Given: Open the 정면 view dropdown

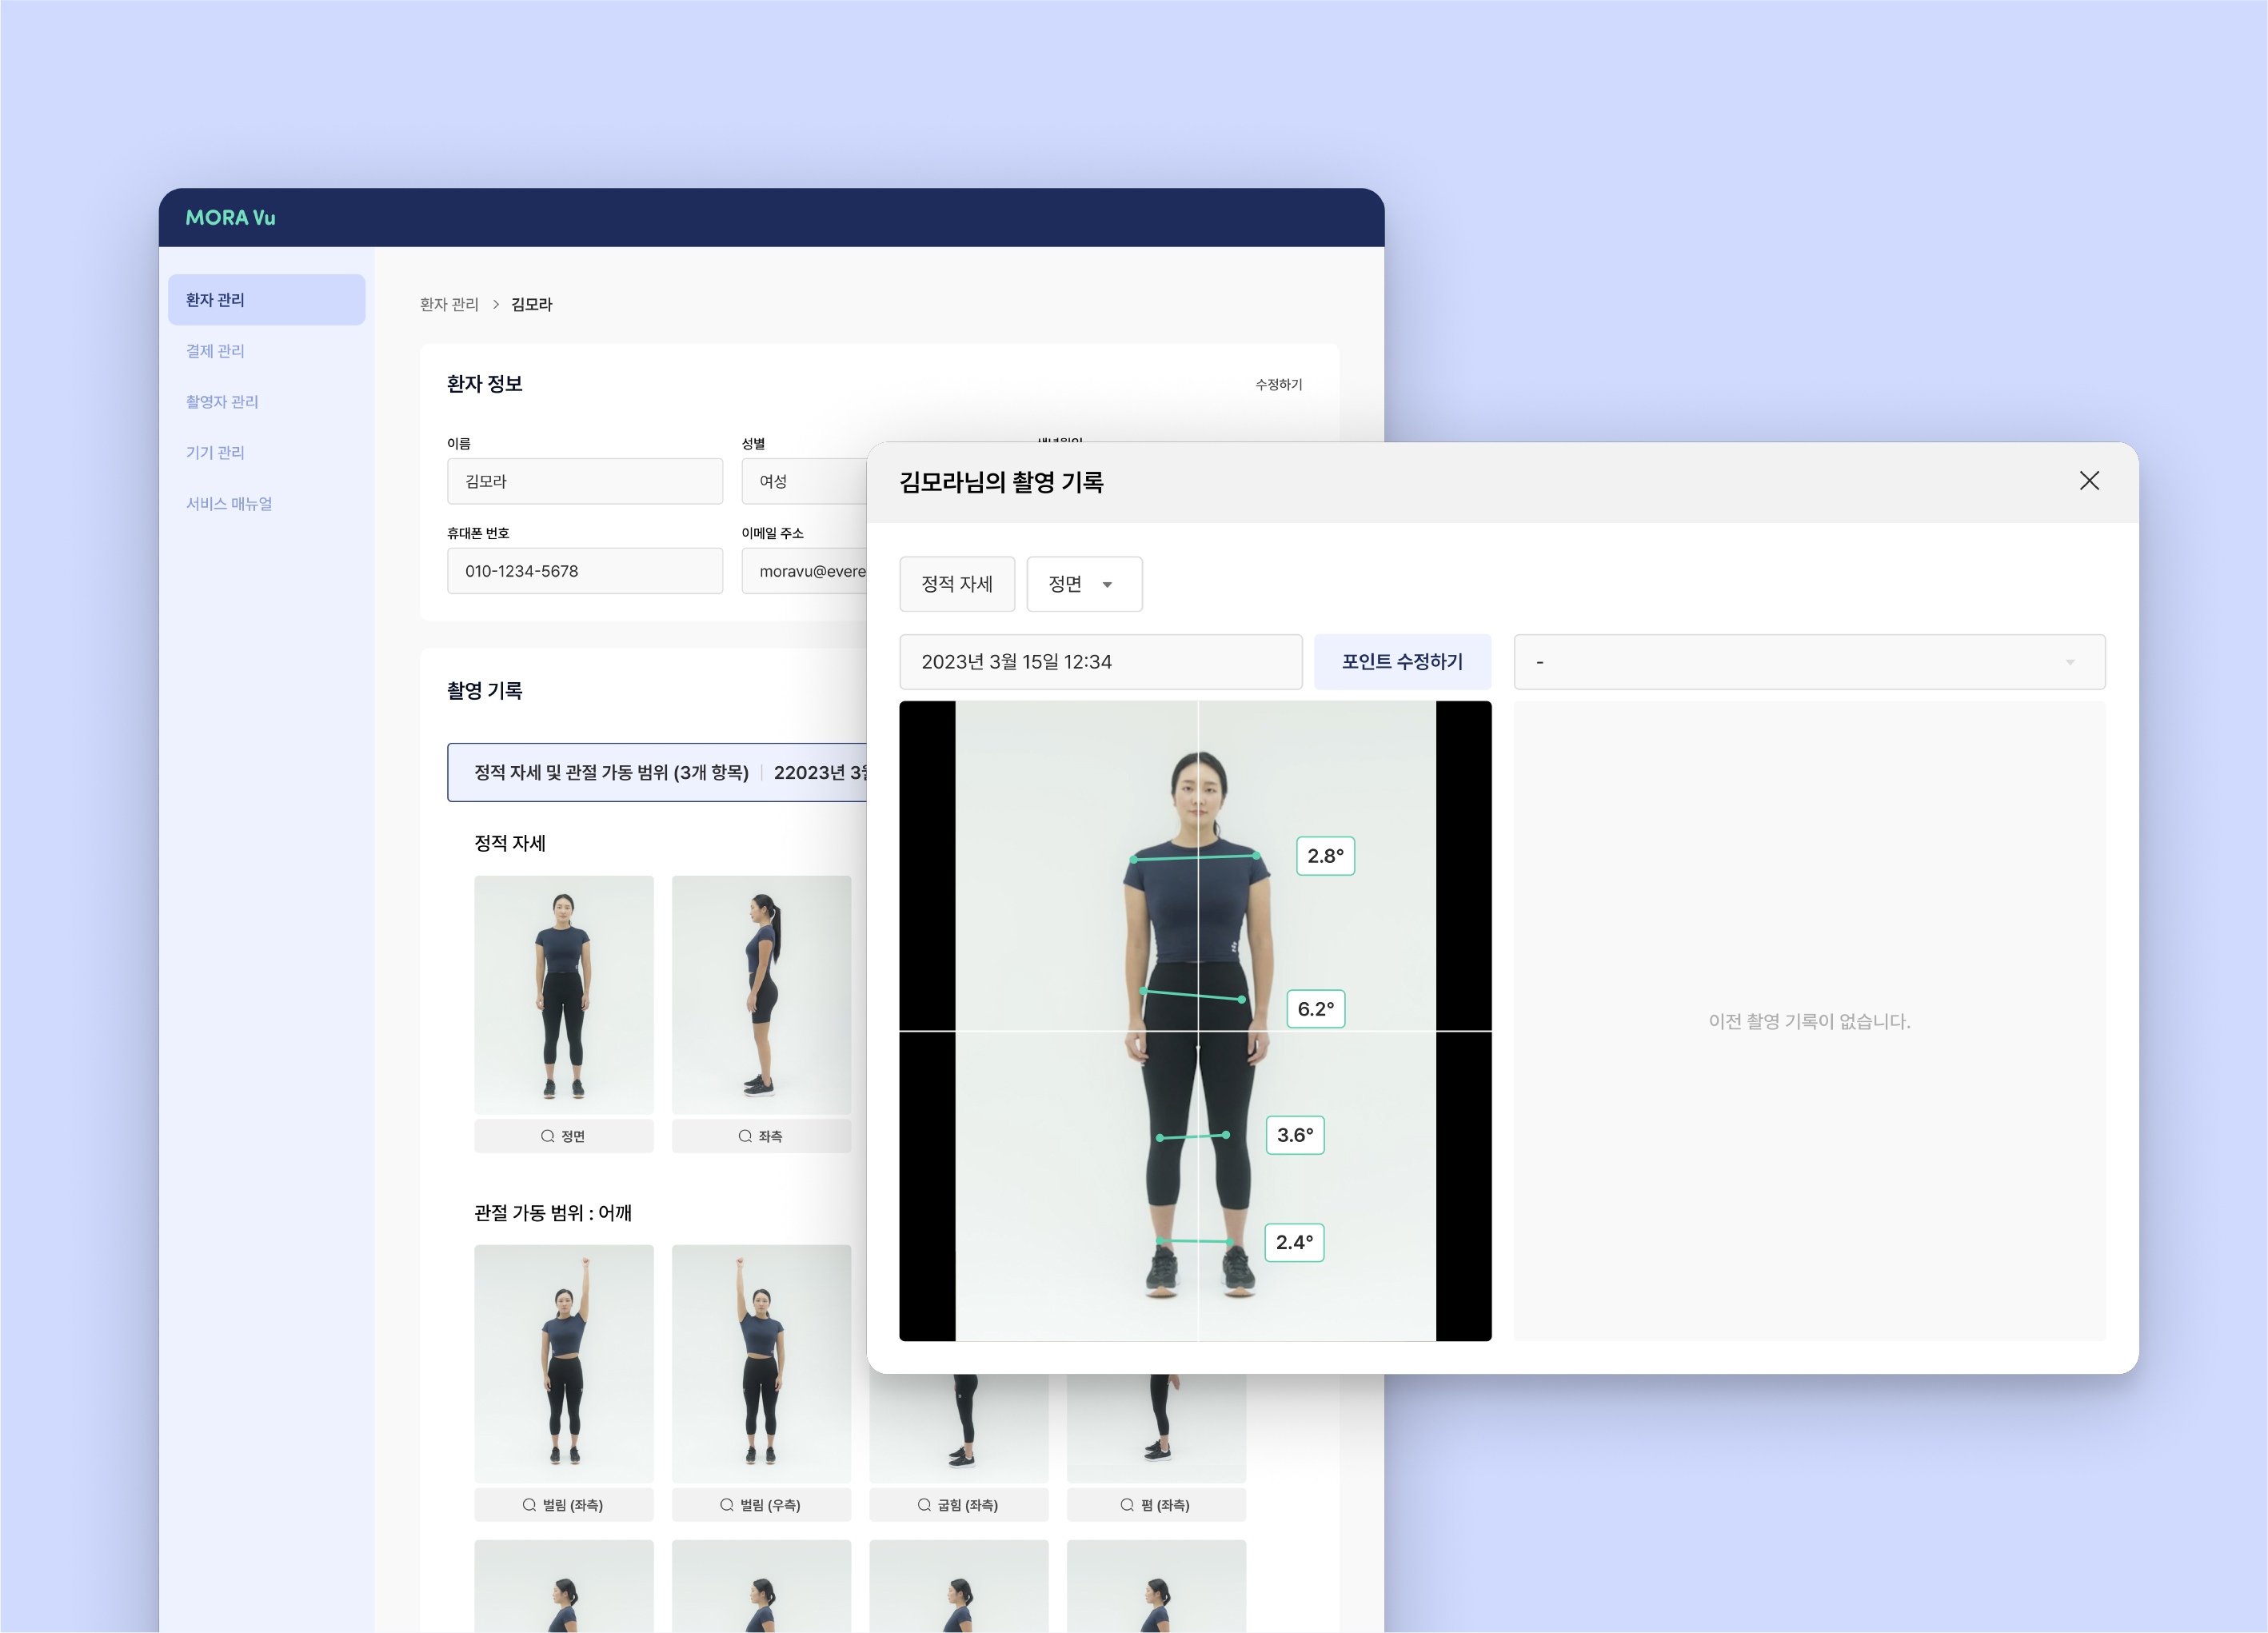Looking at the screenshot, I should click(x=1084, y=584).
